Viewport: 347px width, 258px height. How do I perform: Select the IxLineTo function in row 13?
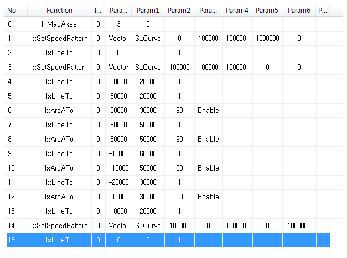pos(59,211)
